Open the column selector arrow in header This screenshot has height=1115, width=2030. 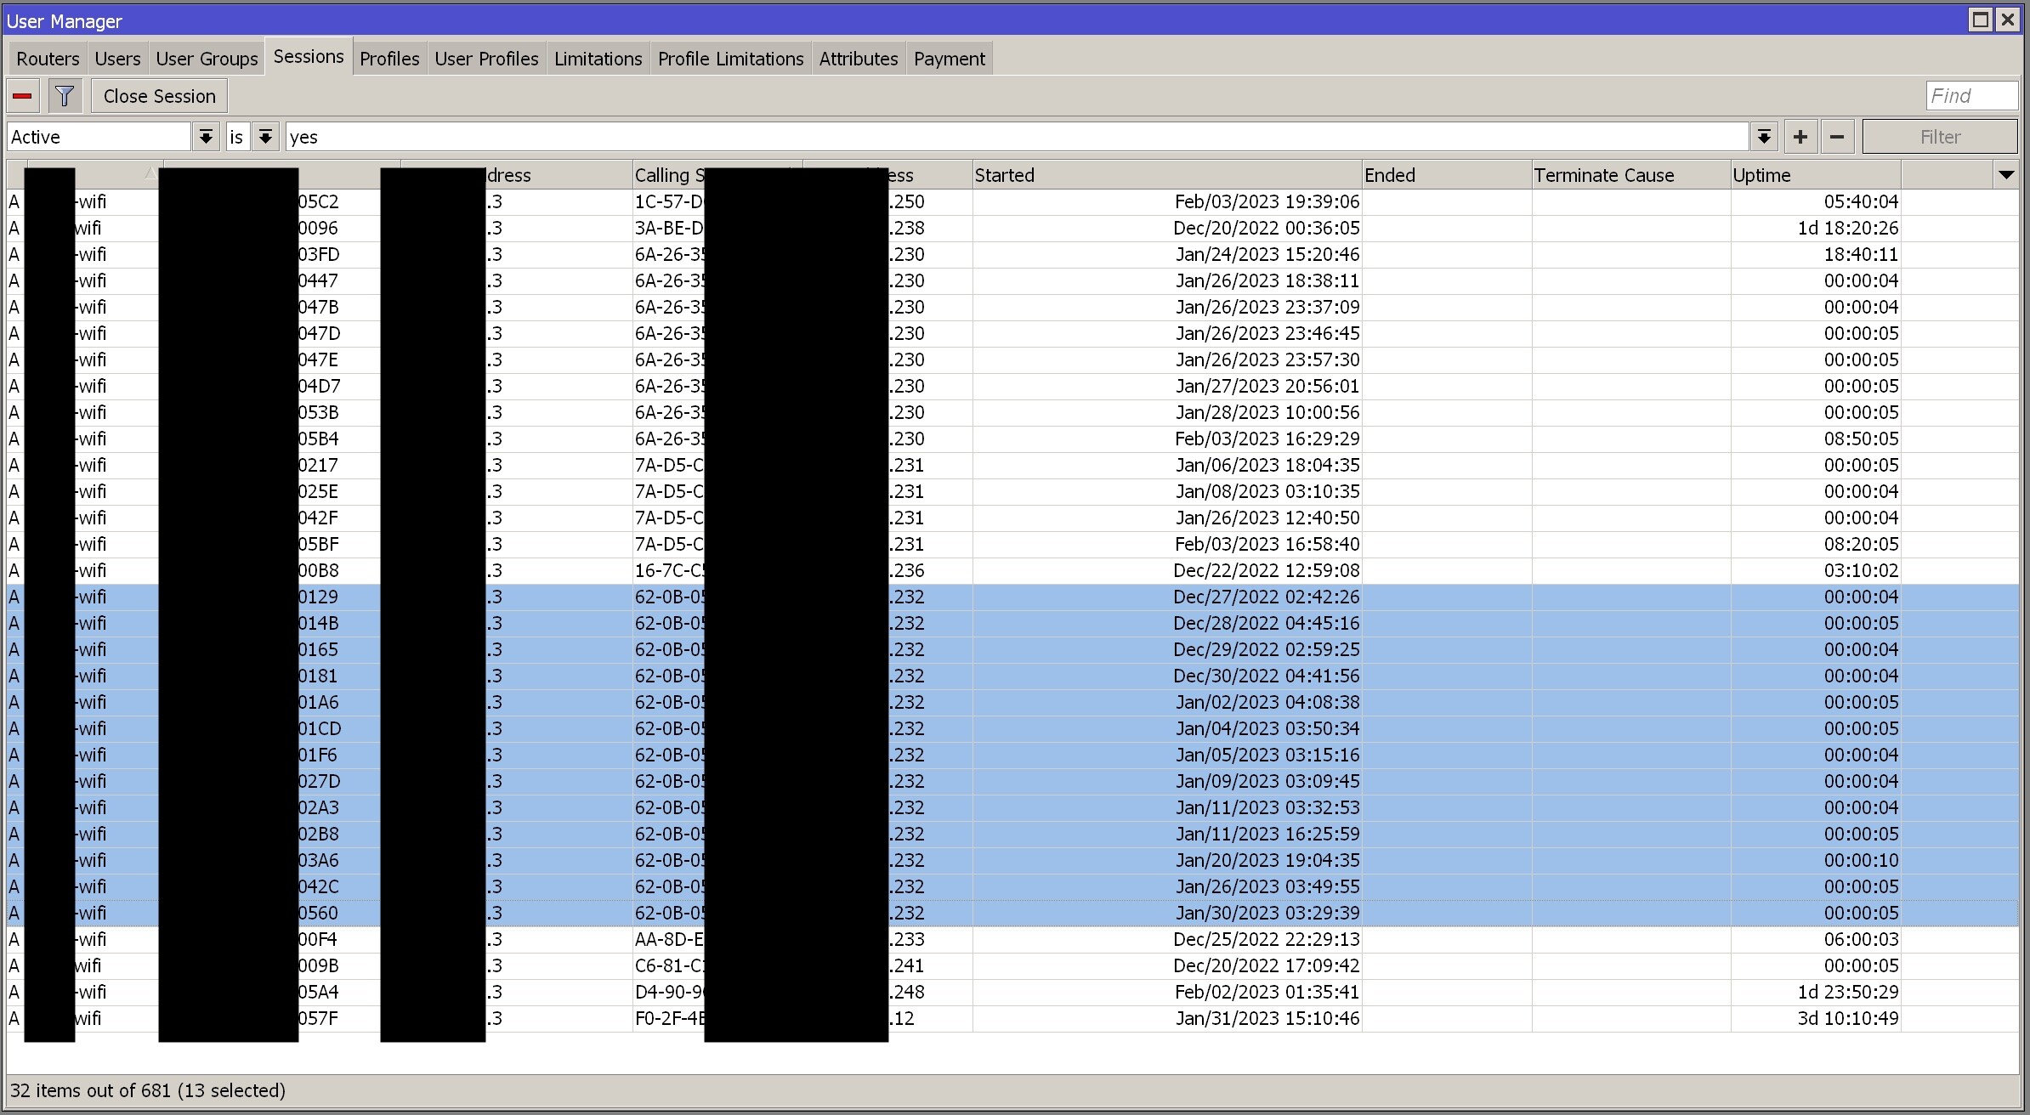(2005, 175)
